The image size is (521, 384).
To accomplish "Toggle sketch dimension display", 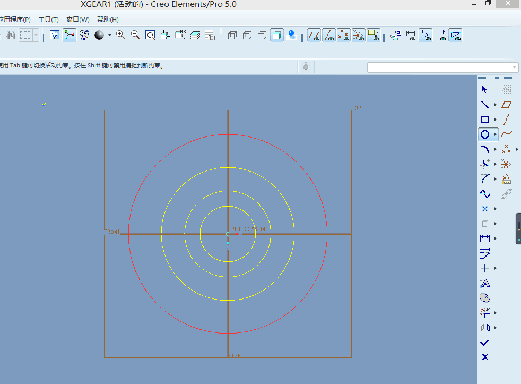I will pyautogui.click(x=411, y=36).
